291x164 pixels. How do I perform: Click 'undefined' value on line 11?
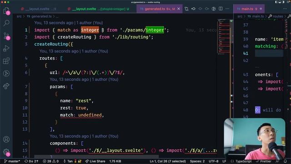90,115
